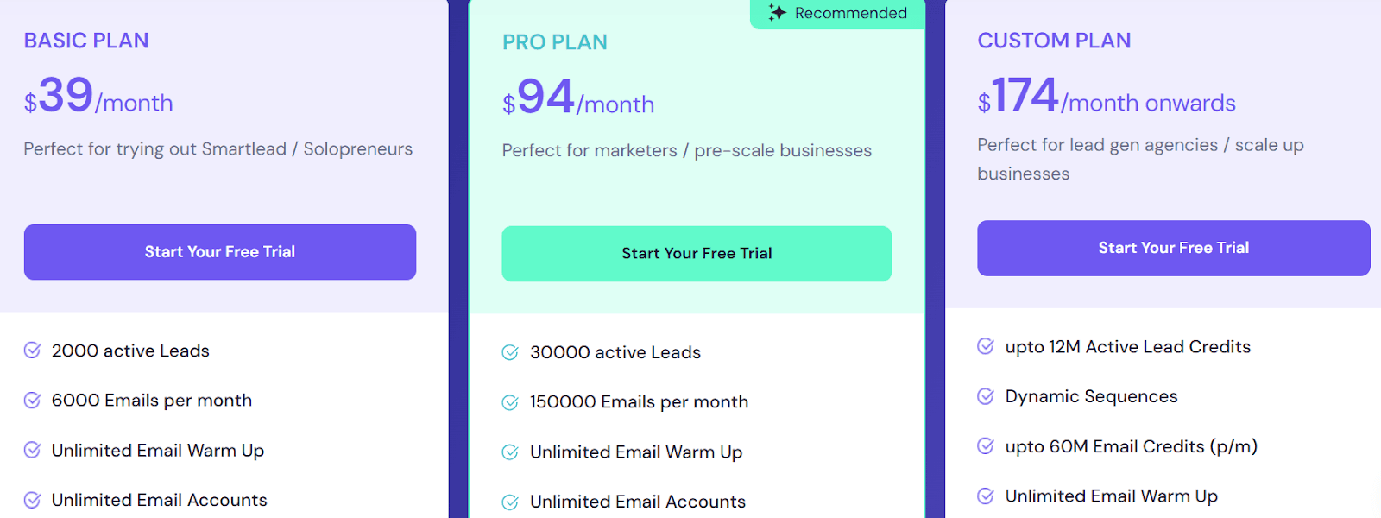This screenshot has height=518, width=1381.
Task: Select the PRO PLAN heading
Action: [555, 41]
